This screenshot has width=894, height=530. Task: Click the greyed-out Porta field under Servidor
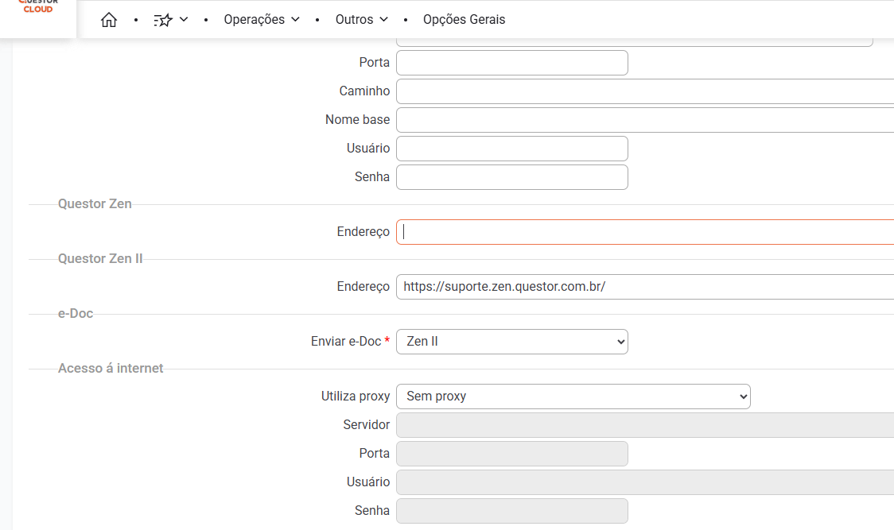click(512, 454)
